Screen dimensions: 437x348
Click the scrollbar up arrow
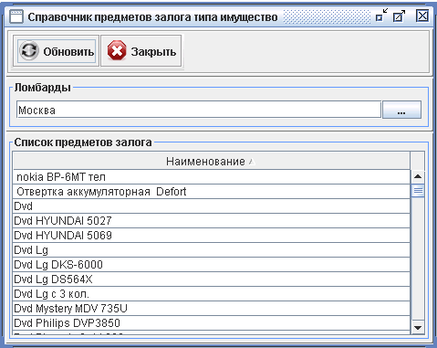point(418,176)
